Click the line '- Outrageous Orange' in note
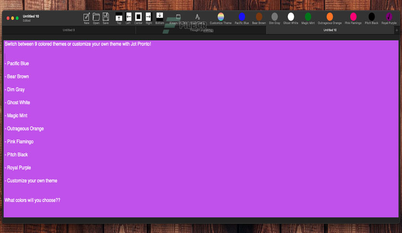This screenshot has width=402, height=233. [x=24, y=129]
